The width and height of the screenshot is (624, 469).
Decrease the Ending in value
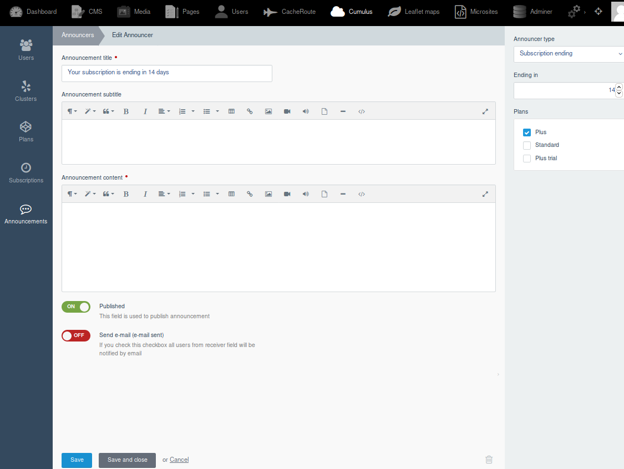619,94
